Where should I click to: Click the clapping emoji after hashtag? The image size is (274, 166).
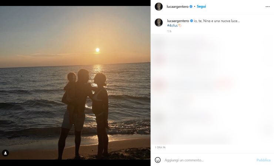[x=180, y=25]
